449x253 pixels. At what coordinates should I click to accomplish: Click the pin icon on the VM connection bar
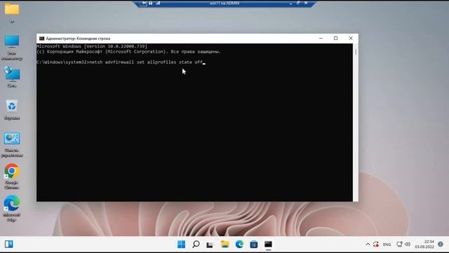pyautogui.click(x=144, y=3)
